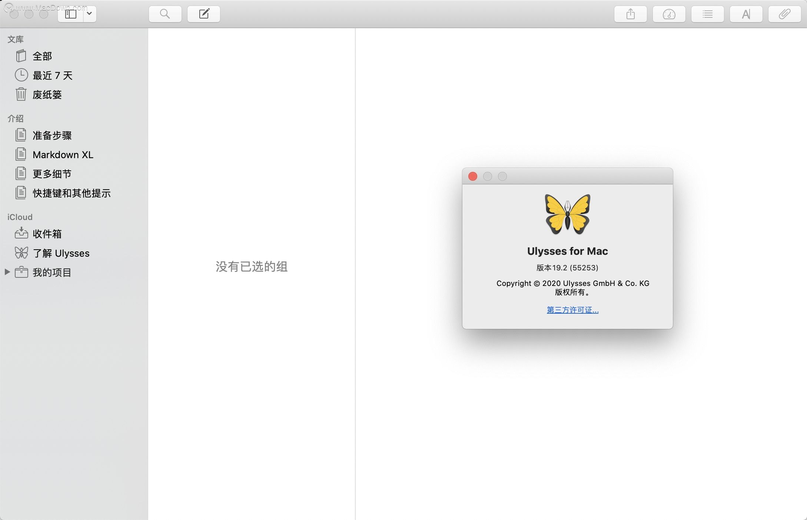Open the 废纸篓 trash group
This screenshot has width=807, height=520.
coord(74,95)
